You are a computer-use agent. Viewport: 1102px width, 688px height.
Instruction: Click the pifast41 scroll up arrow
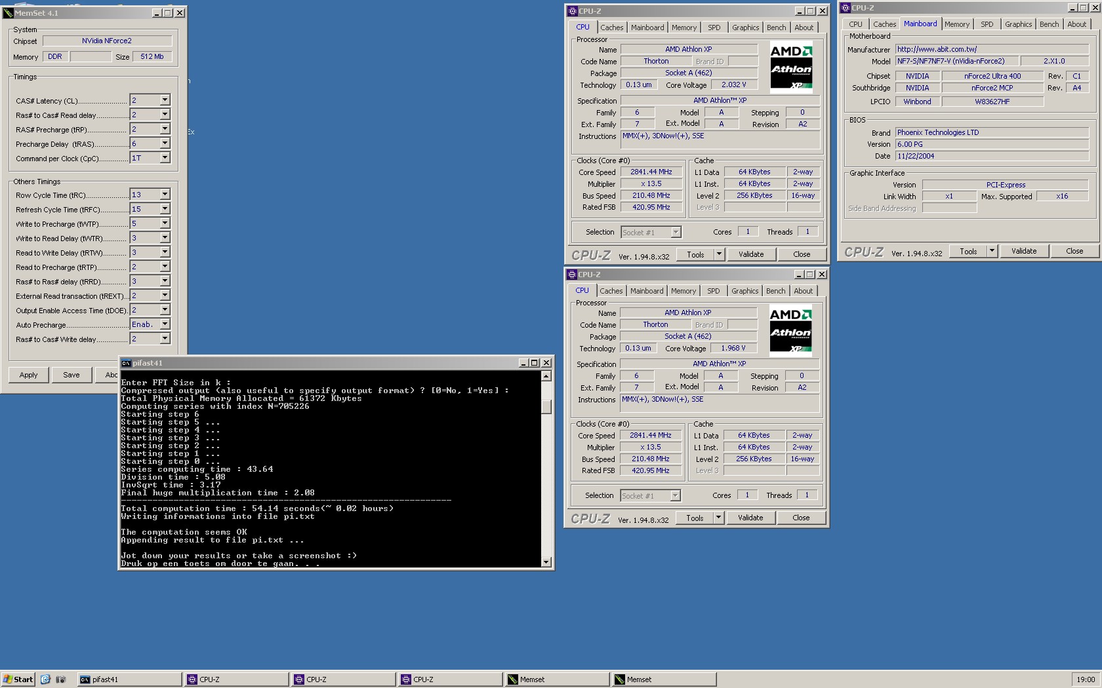tap(546, 376)
